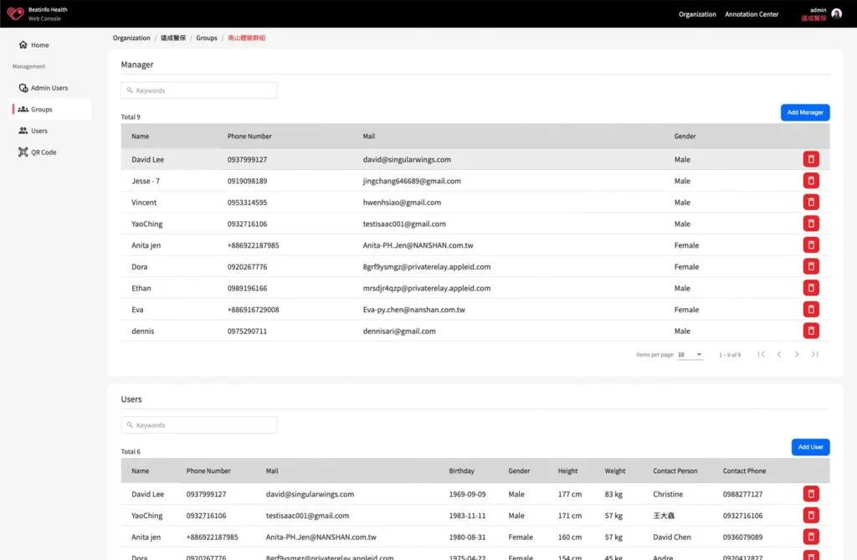Click the users table Contact Phone header
The width and height of the screenshot is (857, 560).
pyautogui.click(x=744, y=471)
